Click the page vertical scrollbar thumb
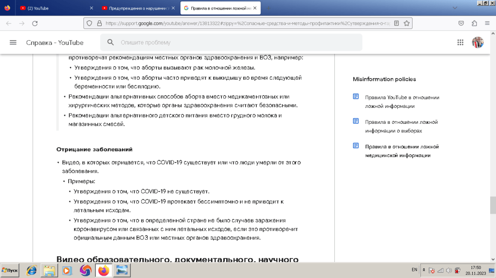 pyautogui.click(x=493, y=205)
